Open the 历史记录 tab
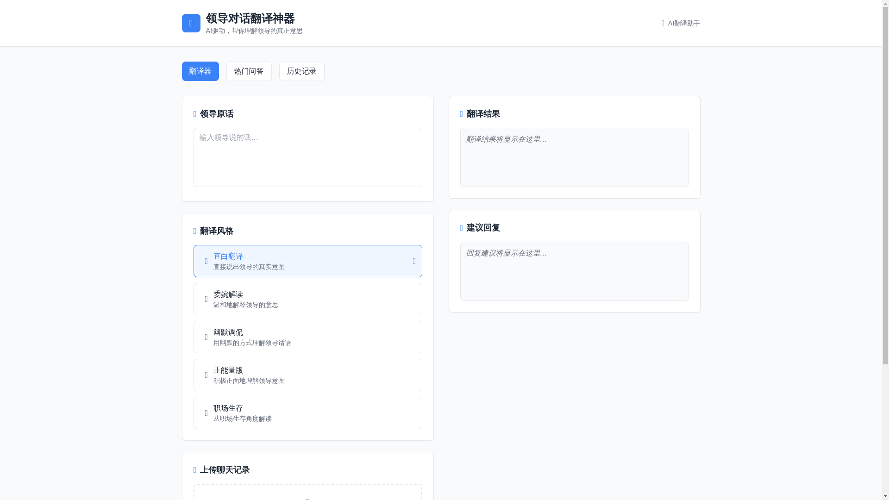This screenshot has height=500, width=889. [301, 71]
